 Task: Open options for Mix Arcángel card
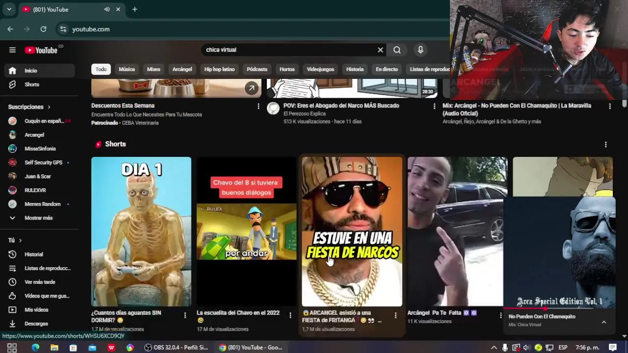pyautogui.click(x=610, y=106)
